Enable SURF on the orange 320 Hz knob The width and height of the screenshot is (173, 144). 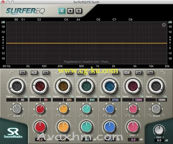[63, 86]
